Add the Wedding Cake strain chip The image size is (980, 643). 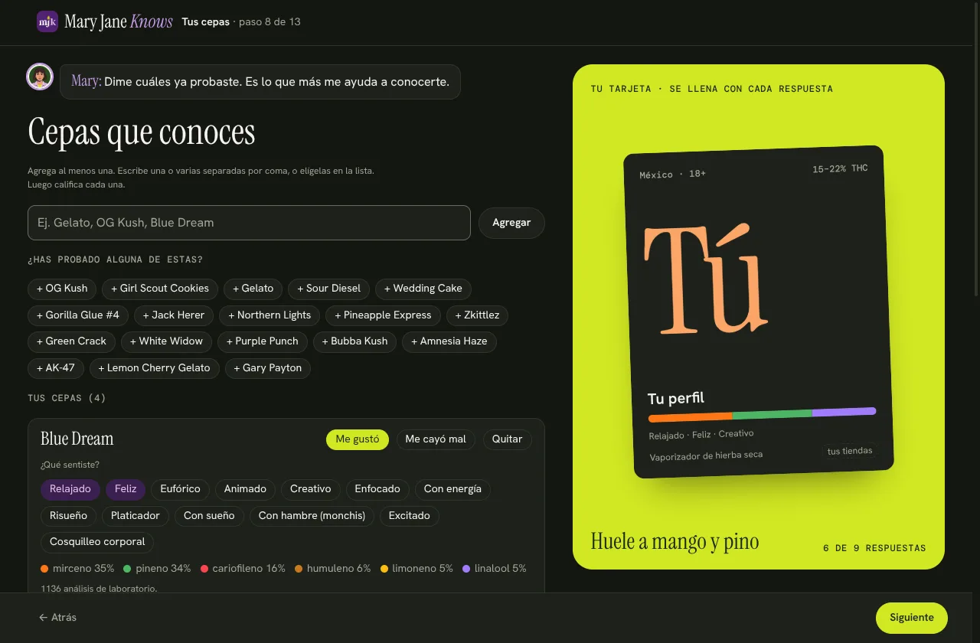pos(423,289)
